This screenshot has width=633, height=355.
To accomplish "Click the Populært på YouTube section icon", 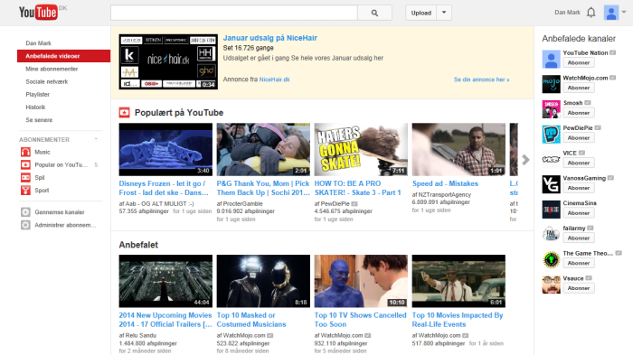I will point(125,113).
